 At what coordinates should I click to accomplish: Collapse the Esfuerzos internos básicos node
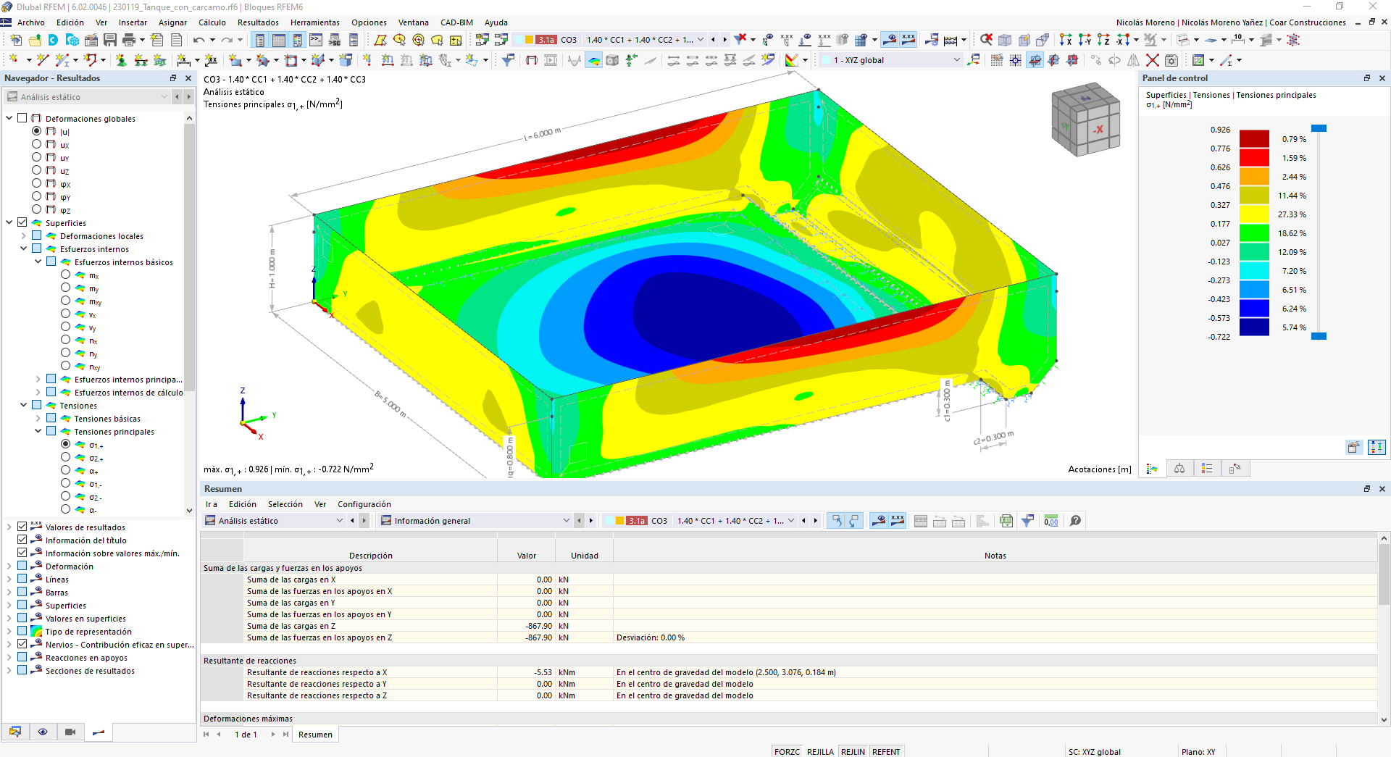[x=38, y=262]
